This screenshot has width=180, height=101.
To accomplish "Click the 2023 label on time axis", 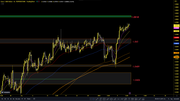I will coord(99,96).
